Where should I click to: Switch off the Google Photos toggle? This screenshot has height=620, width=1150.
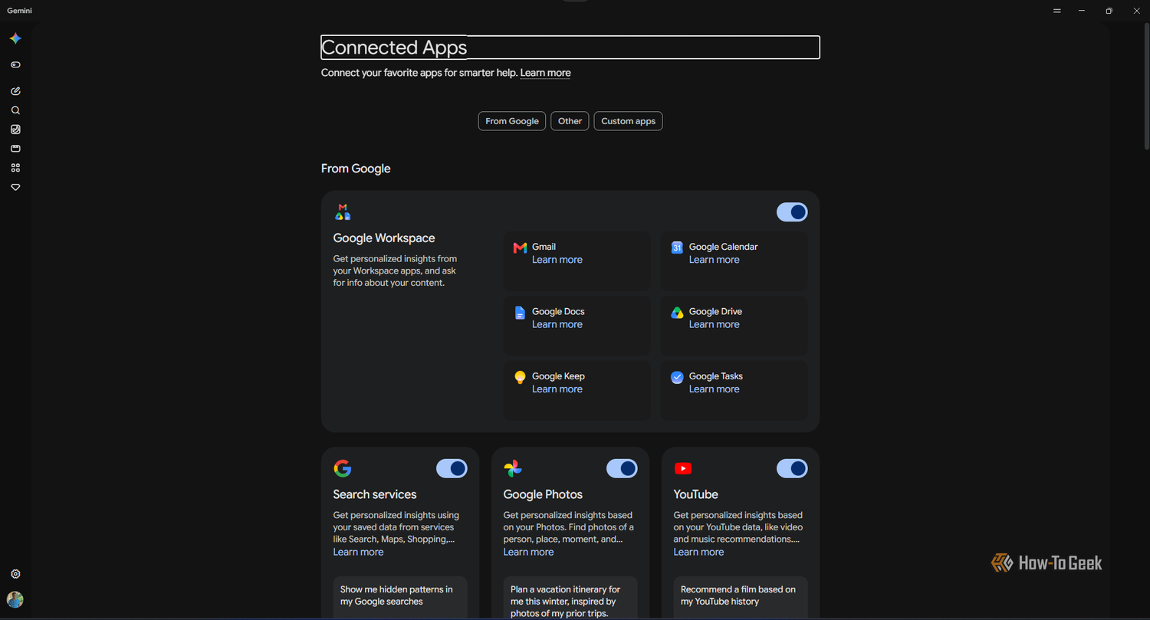click(x=622, y=468)
